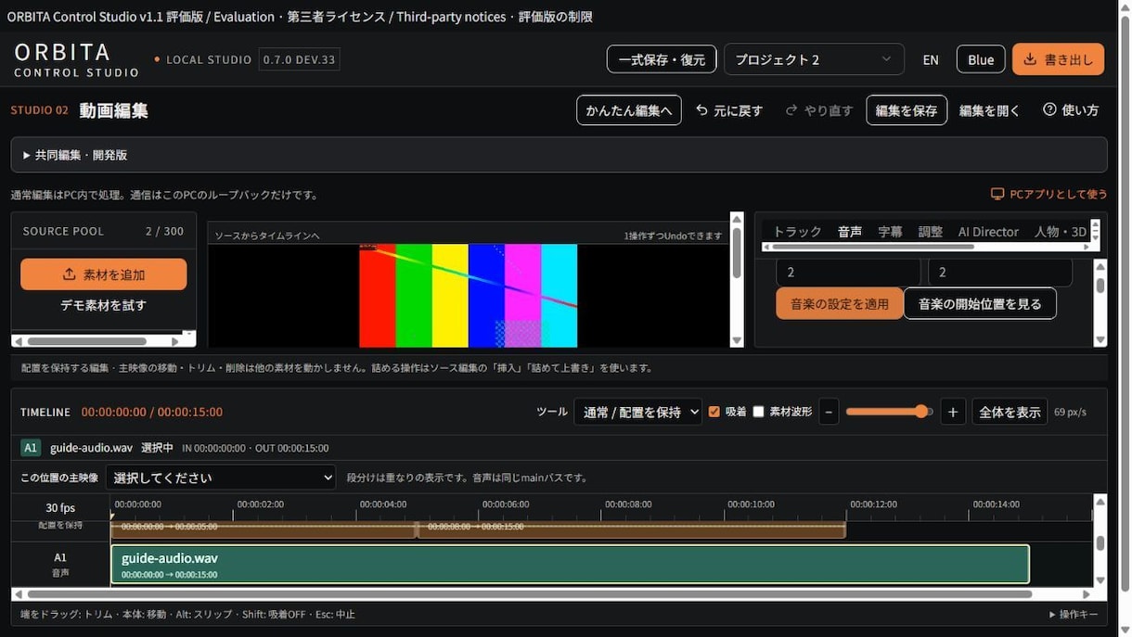This screenshot has width=1132, height=637.
Task: Open the 使い方 help guide
Action: [x=1071, y=110]
